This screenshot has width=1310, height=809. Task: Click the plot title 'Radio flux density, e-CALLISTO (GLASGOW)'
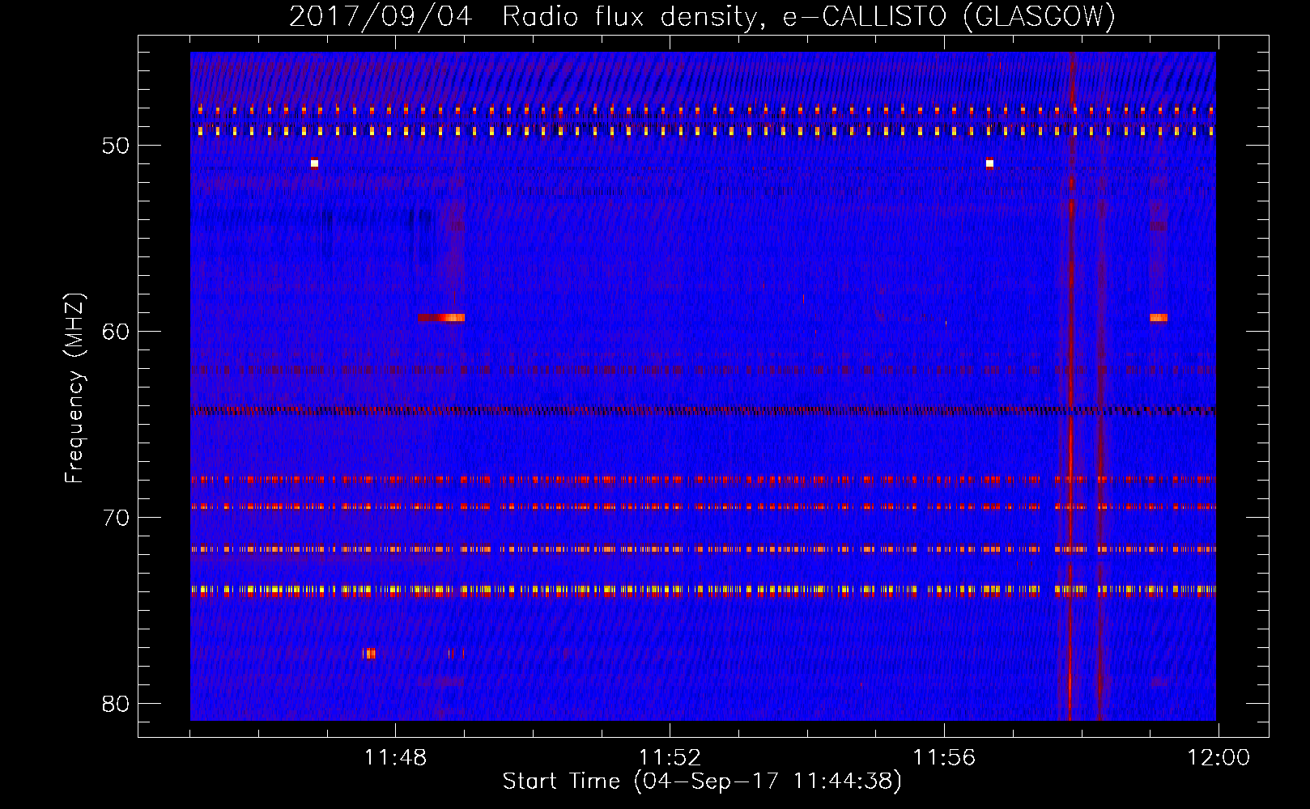point(809,16)
